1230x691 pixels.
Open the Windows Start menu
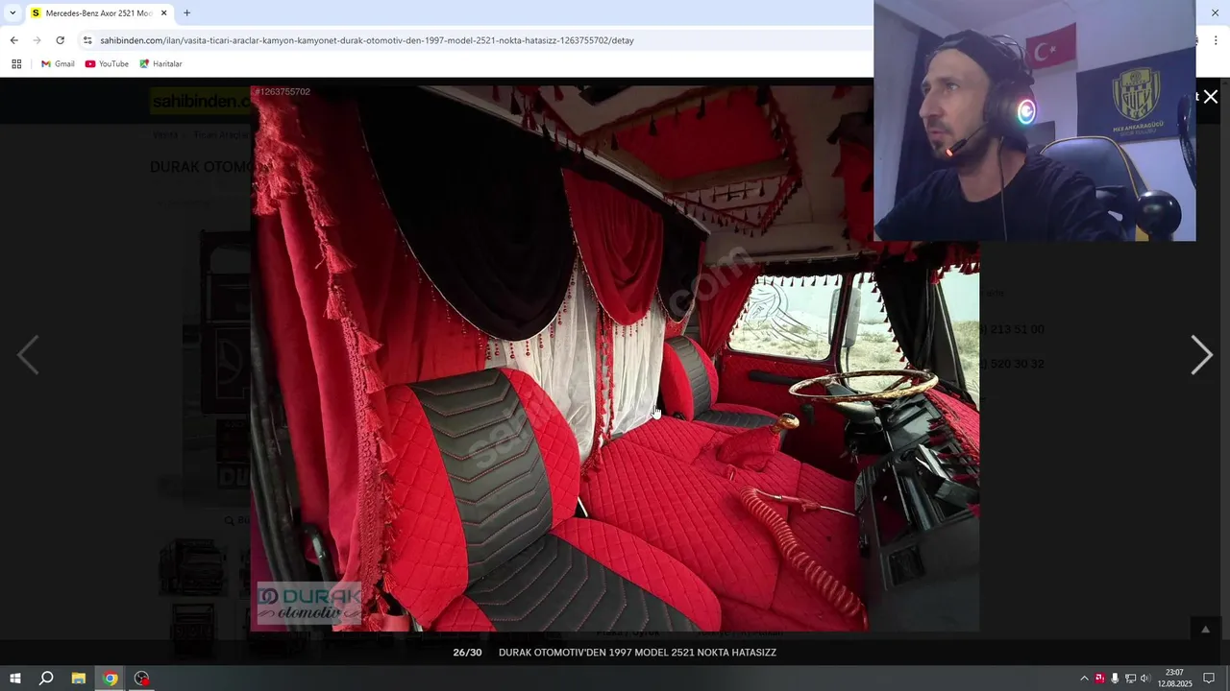[15, 679]
